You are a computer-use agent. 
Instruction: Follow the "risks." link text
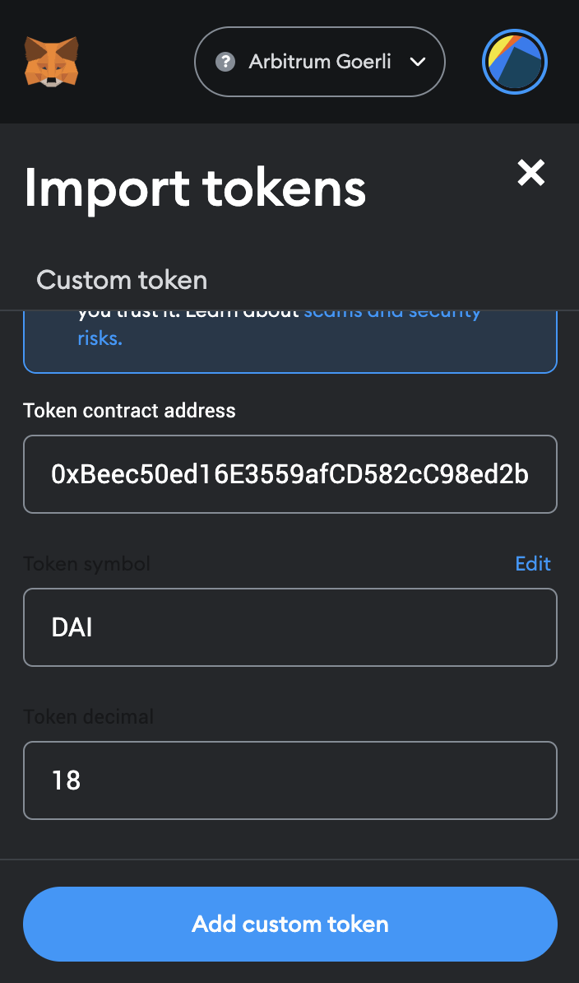[100, 338]
